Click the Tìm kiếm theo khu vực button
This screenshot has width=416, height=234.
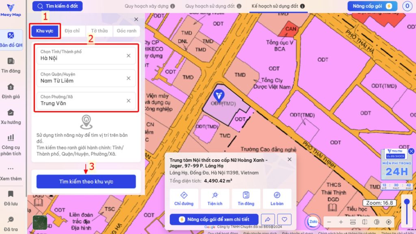[86, 182]
